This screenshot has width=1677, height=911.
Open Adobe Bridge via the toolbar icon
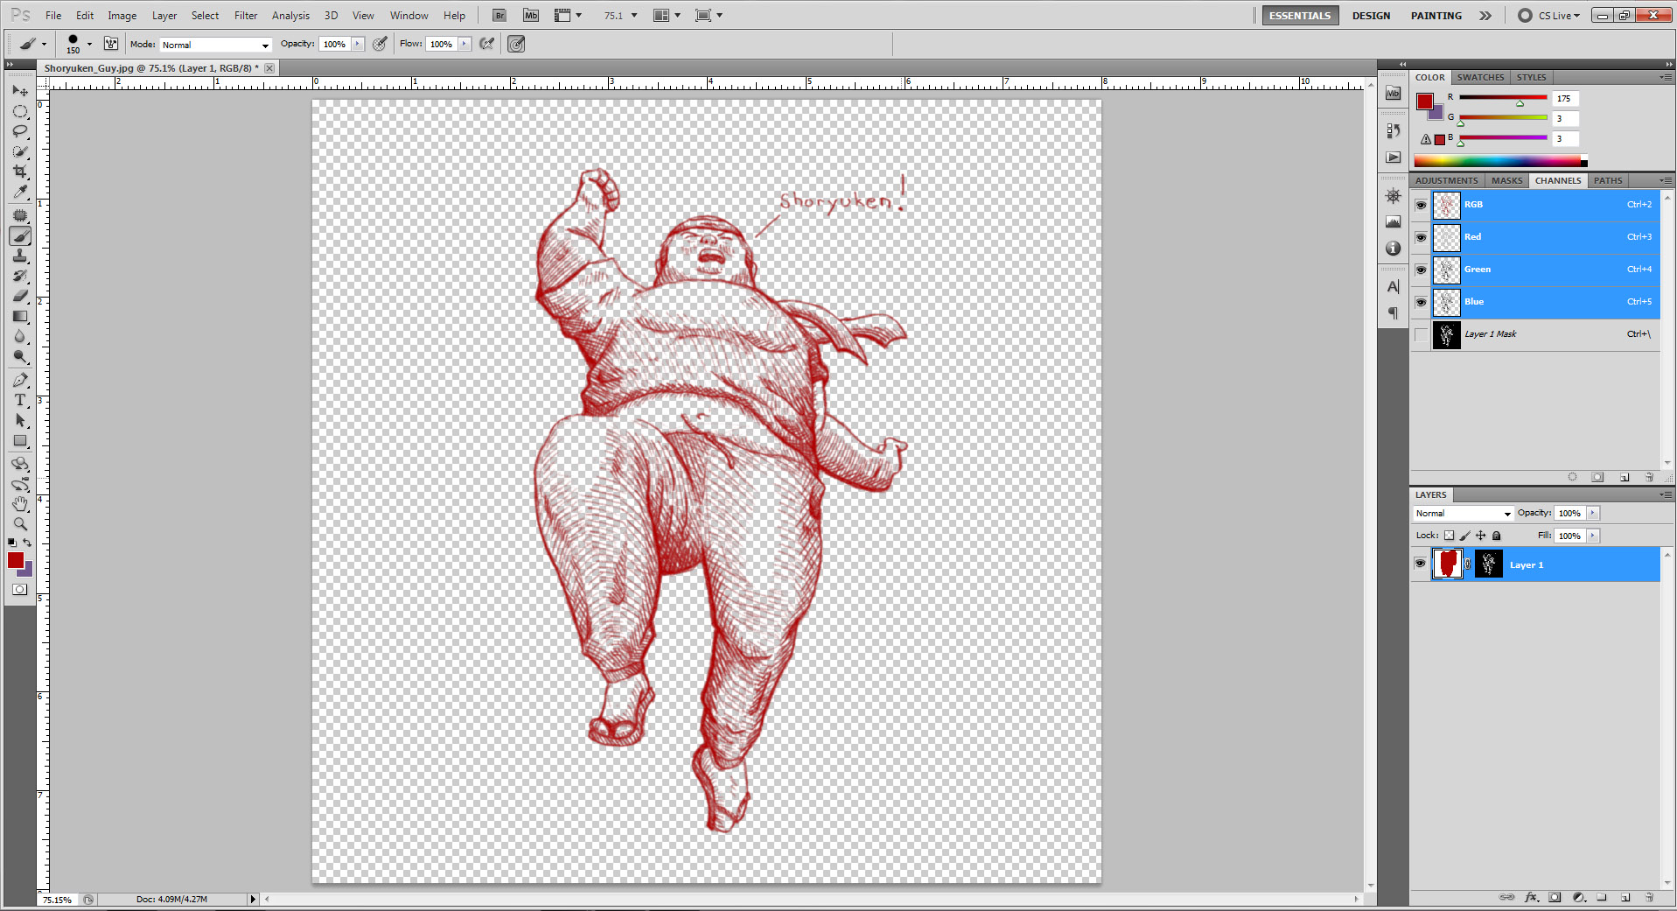[x=499, y=15]
